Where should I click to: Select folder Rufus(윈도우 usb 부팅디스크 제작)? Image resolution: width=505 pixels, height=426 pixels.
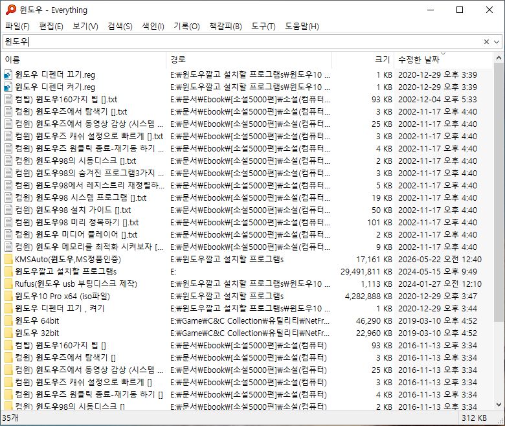coord(76,284)
